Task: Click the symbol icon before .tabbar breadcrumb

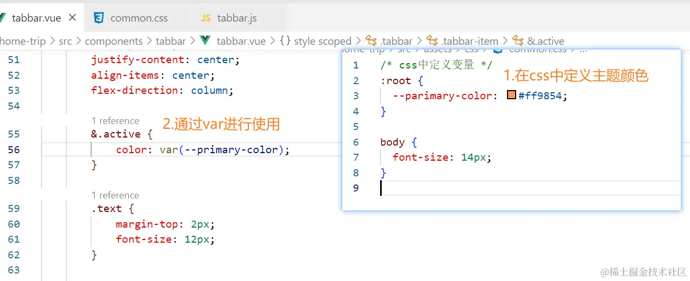Action: [371, 41]
